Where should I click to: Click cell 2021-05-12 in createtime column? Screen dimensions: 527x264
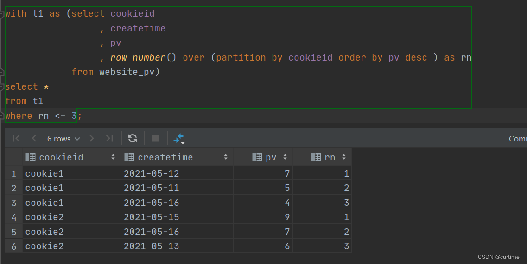[177, 173]
